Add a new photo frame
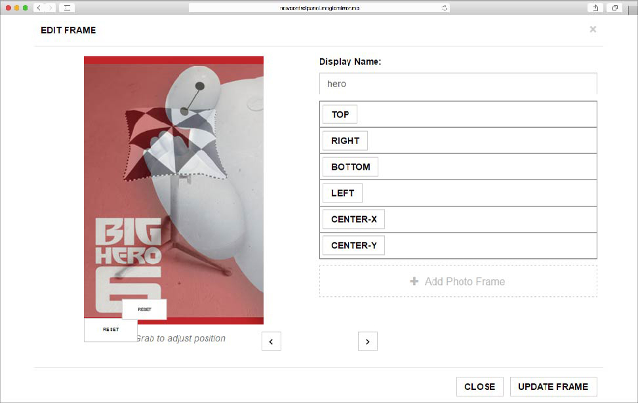Screen dimensions: 638x403 click(x=458, y=281)
